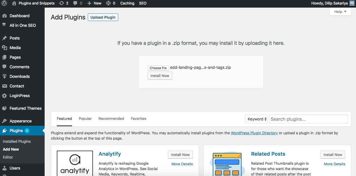The width and height of the screenshot is (356, 176).
Task: Click the WordPress logo in the admin bar
Action: (4, 3)
